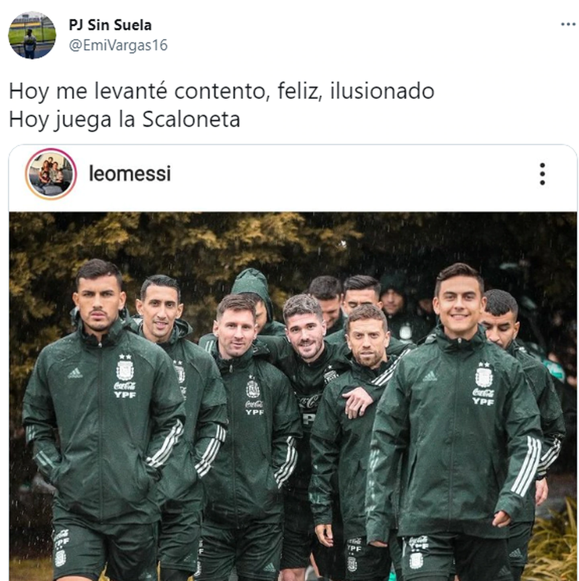The width and height of the screenshot is (579, 581).
Task: Open the PJ Sin Suela display name
Action: (110, 25)
